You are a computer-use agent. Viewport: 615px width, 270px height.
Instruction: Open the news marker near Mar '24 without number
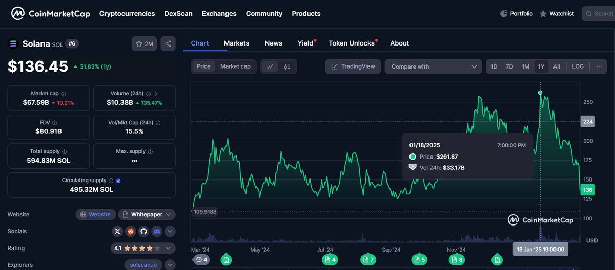click(226, 260)
